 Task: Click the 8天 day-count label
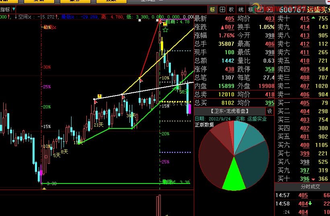[x=64, y=152]
